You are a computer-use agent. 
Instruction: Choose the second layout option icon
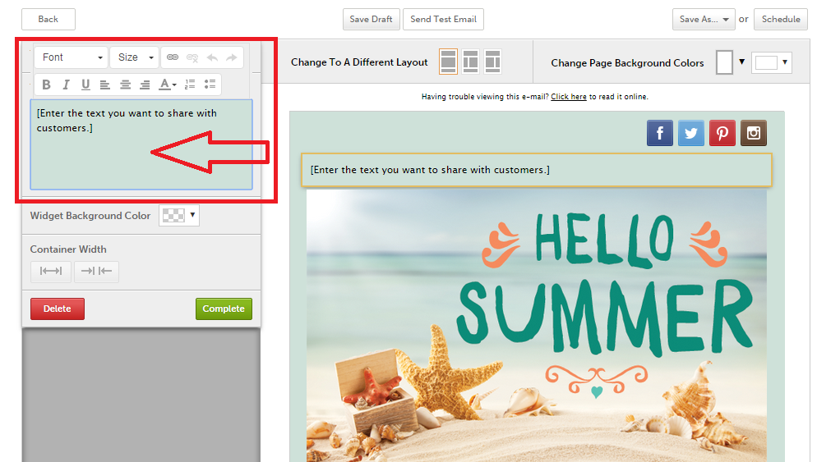470,62
